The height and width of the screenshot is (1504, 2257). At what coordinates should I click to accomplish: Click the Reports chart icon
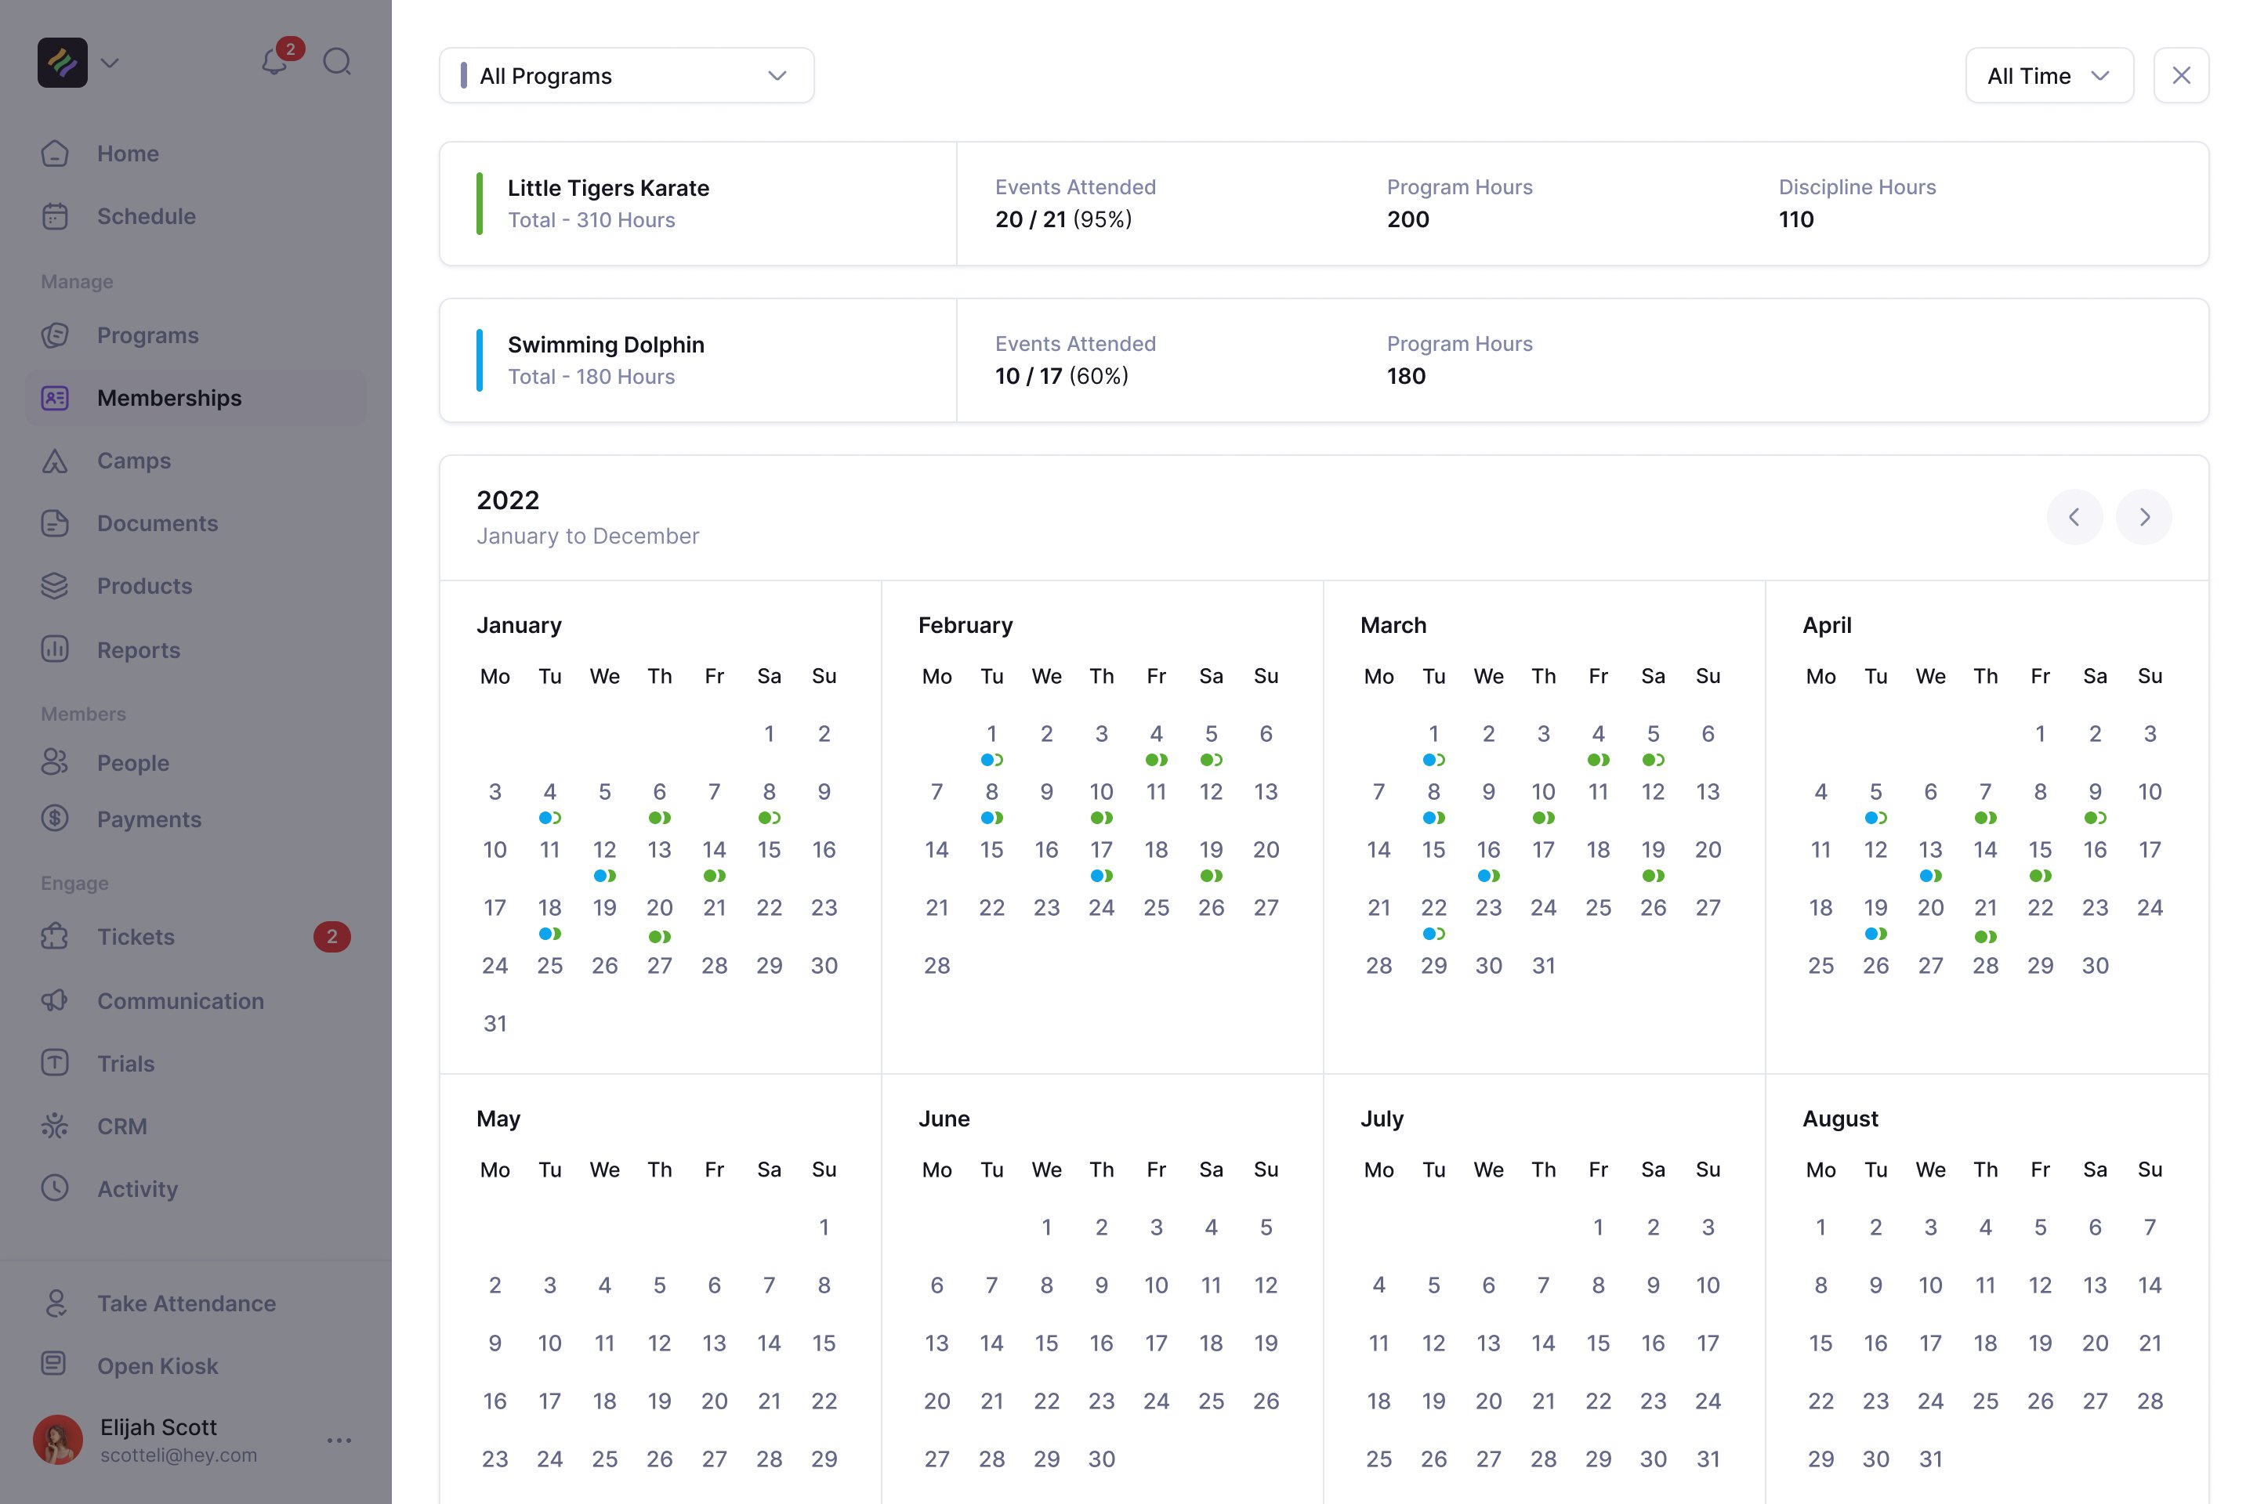click(x=55, y=650)
